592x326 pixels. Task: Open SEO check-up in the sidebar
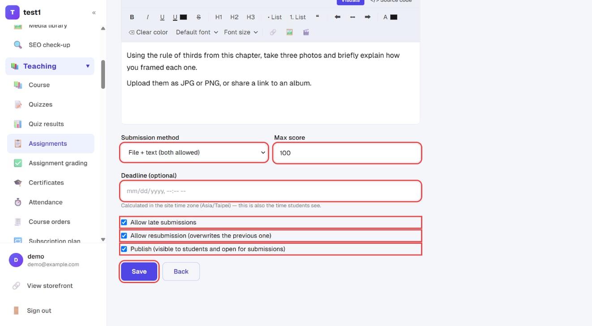pyautogui.click(x=51, y=45)
